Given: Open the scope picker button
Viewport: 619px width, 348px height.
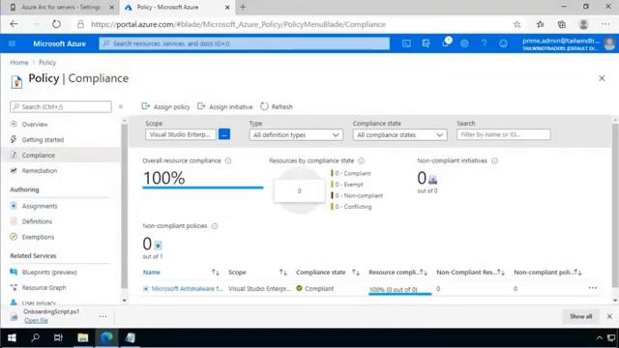Looking at the screenshot, I should 224,134.
